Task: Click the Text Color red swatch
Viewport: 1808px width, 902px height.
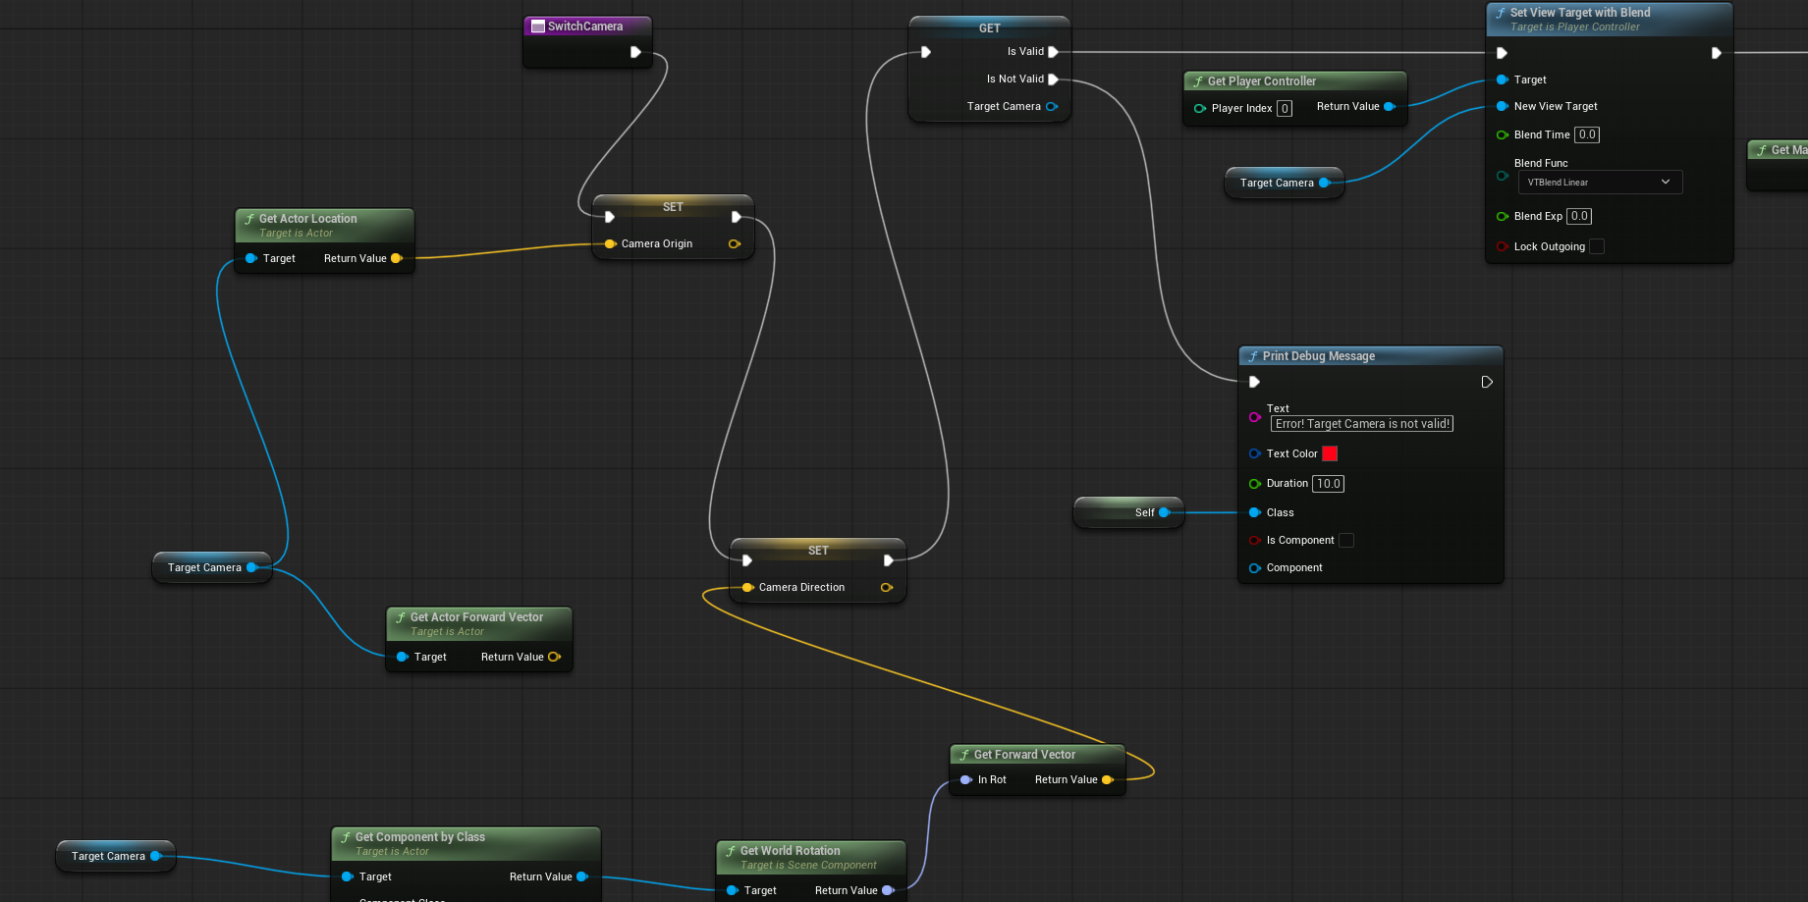Action: (x=1330, y=453)
